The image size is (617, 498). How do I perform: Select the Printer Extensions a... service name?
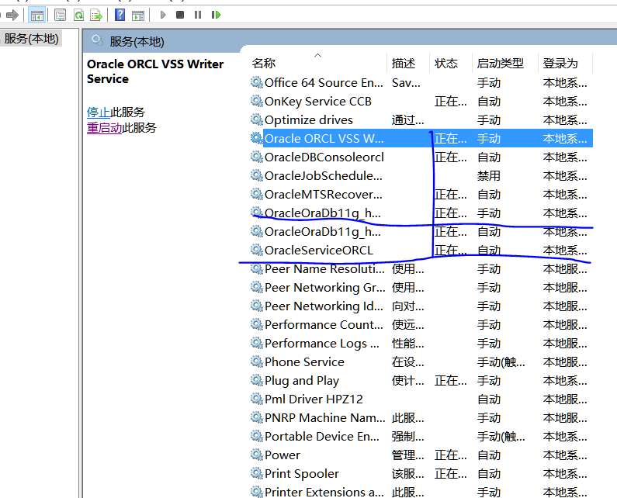coord(324,492)
